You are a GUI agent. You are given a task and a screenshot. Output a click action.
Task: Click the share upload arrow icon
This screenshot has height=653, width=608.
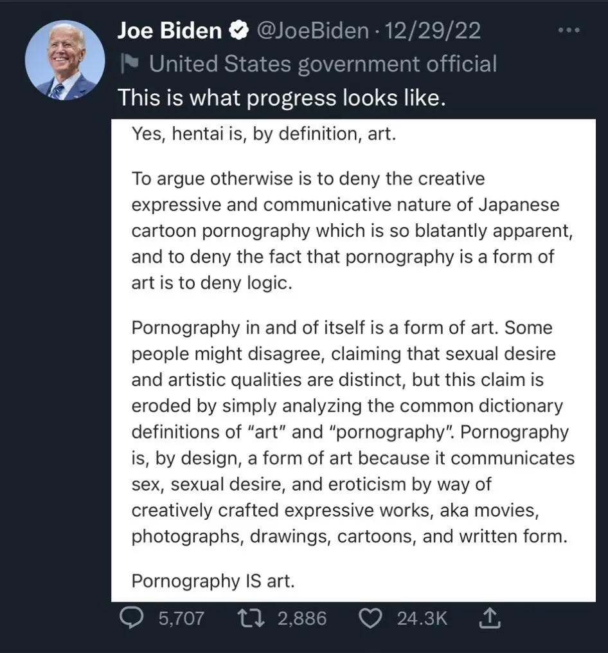[490, 619]
